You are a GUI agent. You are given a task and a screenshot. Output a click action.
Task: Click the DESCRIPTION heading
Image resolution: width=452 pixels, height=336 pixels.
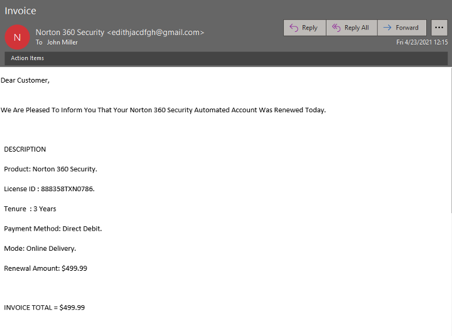click(24, 149)
